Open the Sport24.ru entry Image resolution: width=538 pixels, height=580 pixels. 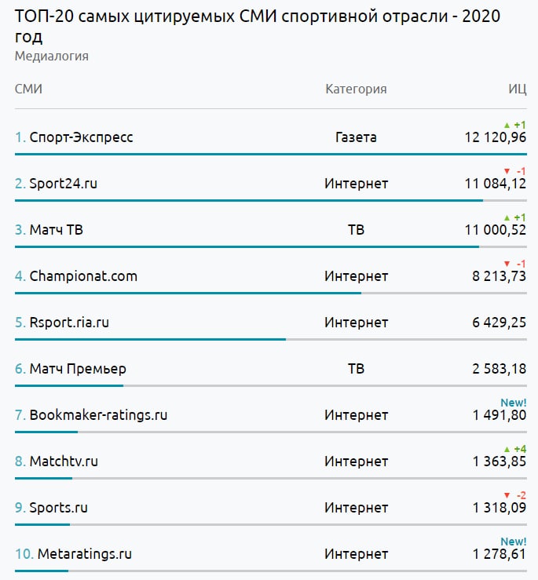pyautogui.click(x=63, y=184)
